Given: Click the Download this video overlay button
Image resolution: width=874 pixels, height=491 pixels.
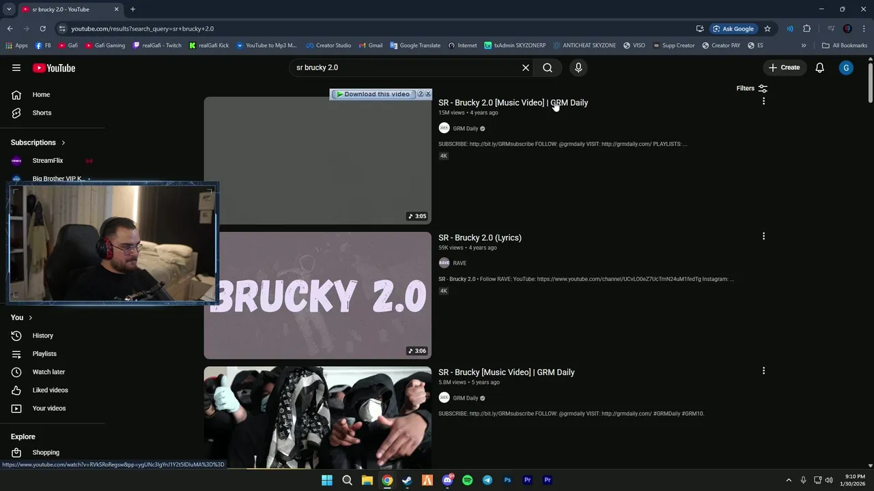Looking at the screenshot, I should point(373,94).
